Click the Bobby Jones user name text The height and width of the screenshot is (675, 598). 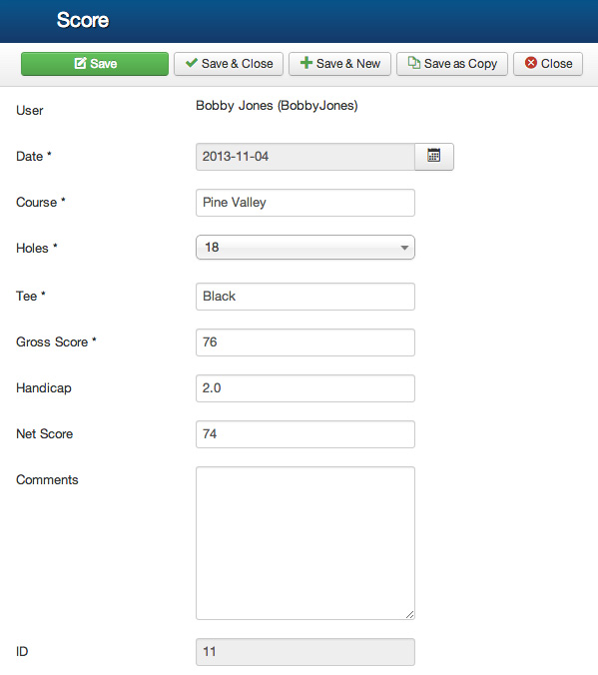(277, 106)
